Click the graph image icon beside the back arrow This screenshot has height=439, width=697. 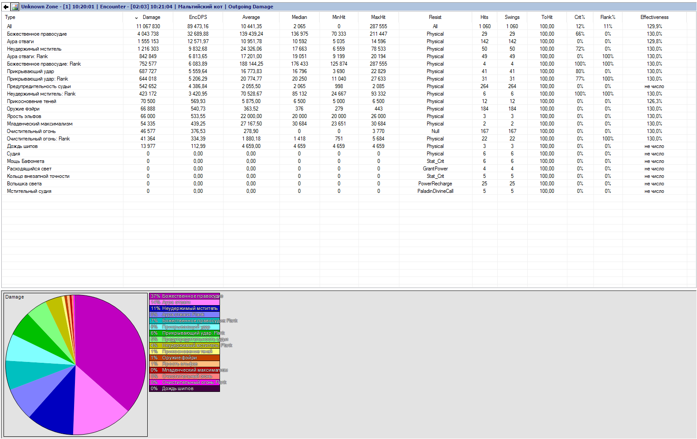15,7
